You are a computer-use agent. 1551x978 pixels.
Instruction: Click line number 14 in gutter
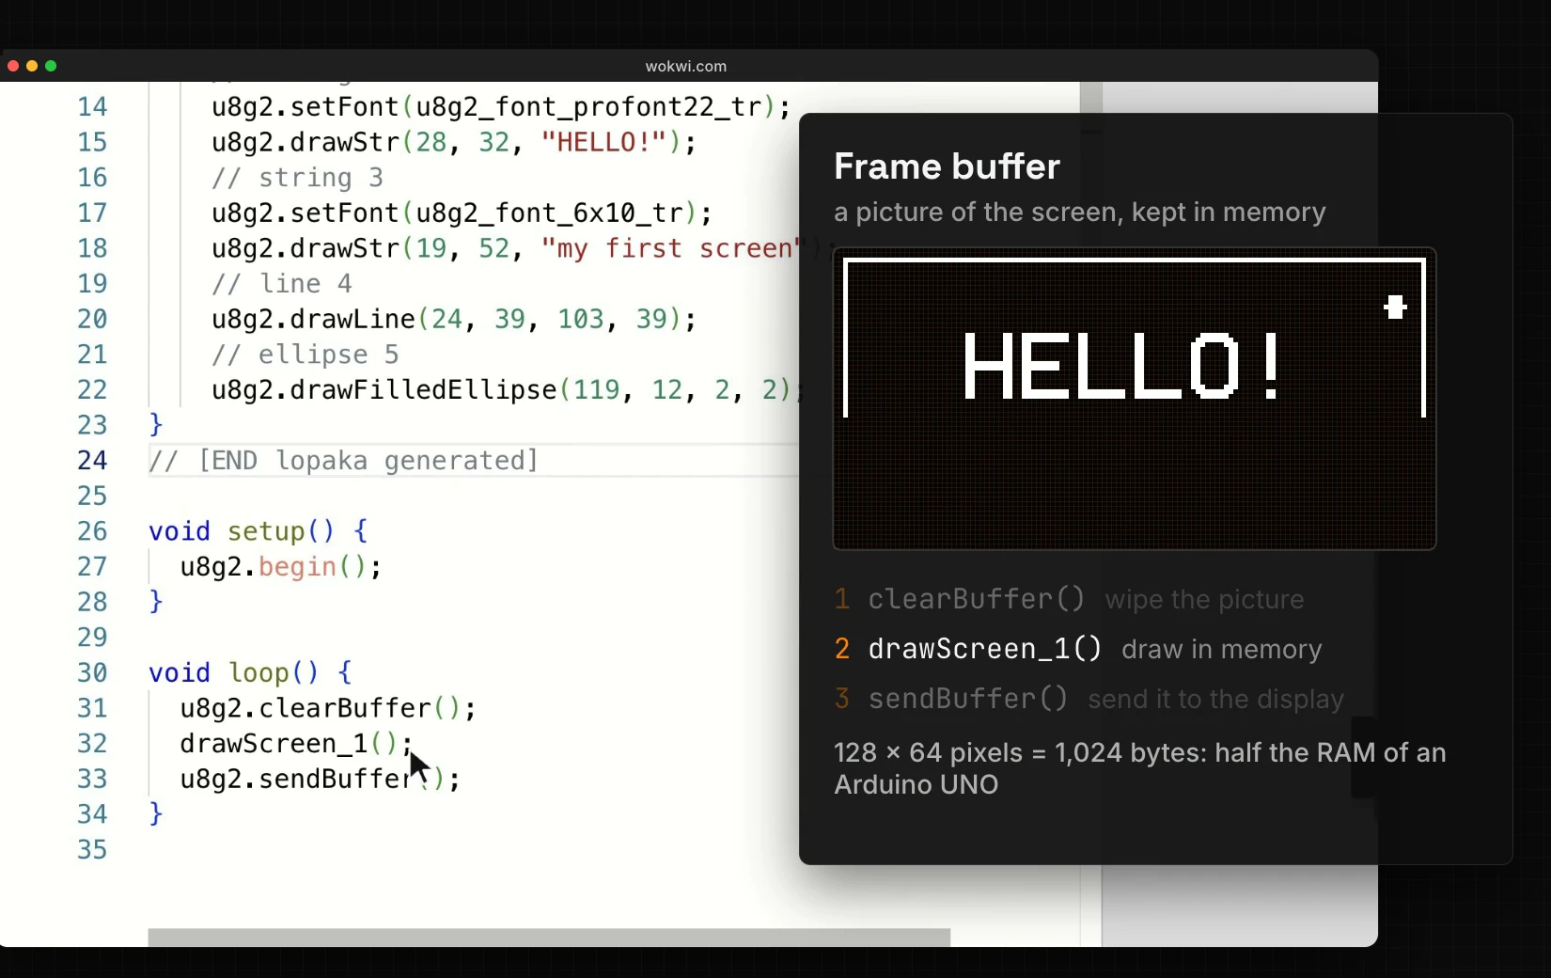click(x=92, y=107)
